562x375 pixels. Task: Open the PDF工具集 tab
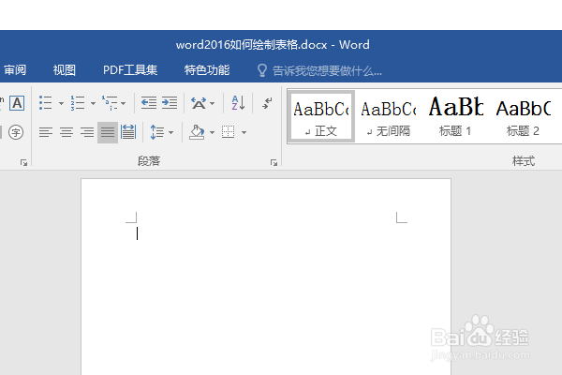point(130,69)
